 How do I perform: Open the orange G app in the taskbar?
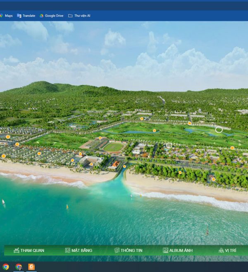(x=31, y=267)
